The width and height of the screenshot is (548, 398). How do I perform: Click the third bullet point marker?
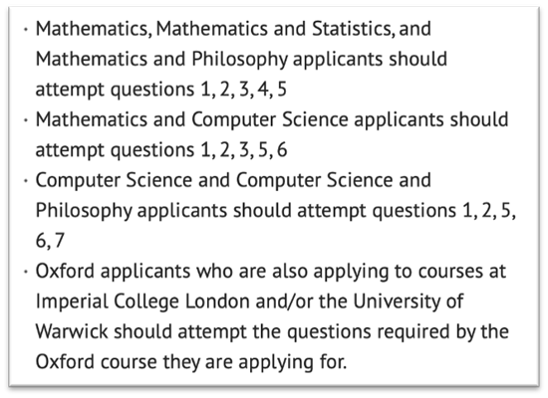26,181
